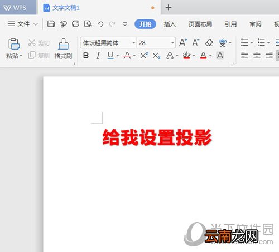Apply red font color
This screenshot has width=279, height=252.
tap(203, 55)
